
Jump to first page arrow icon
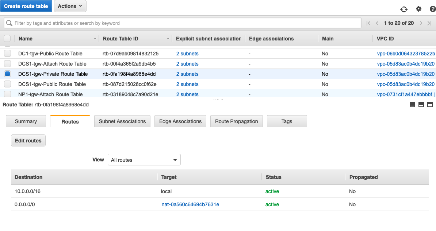coord(368,23)
